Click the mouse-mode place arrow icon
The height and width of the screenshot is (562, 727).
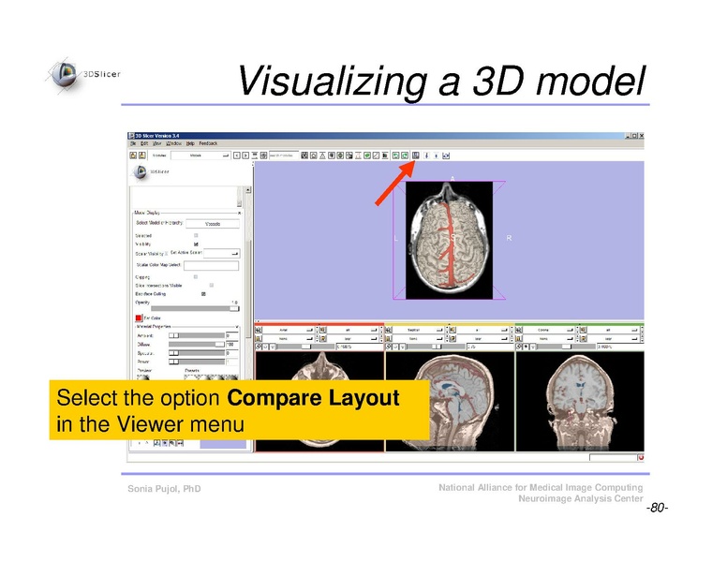(436, 155)
